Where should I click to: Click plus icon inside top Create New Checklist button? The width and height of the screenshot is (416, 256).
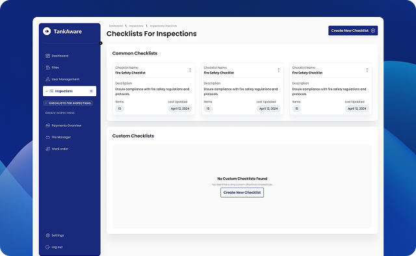pyautogui.click(x=372, y=31)
